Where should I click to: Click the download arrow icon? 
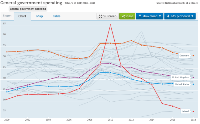(139, 16)
